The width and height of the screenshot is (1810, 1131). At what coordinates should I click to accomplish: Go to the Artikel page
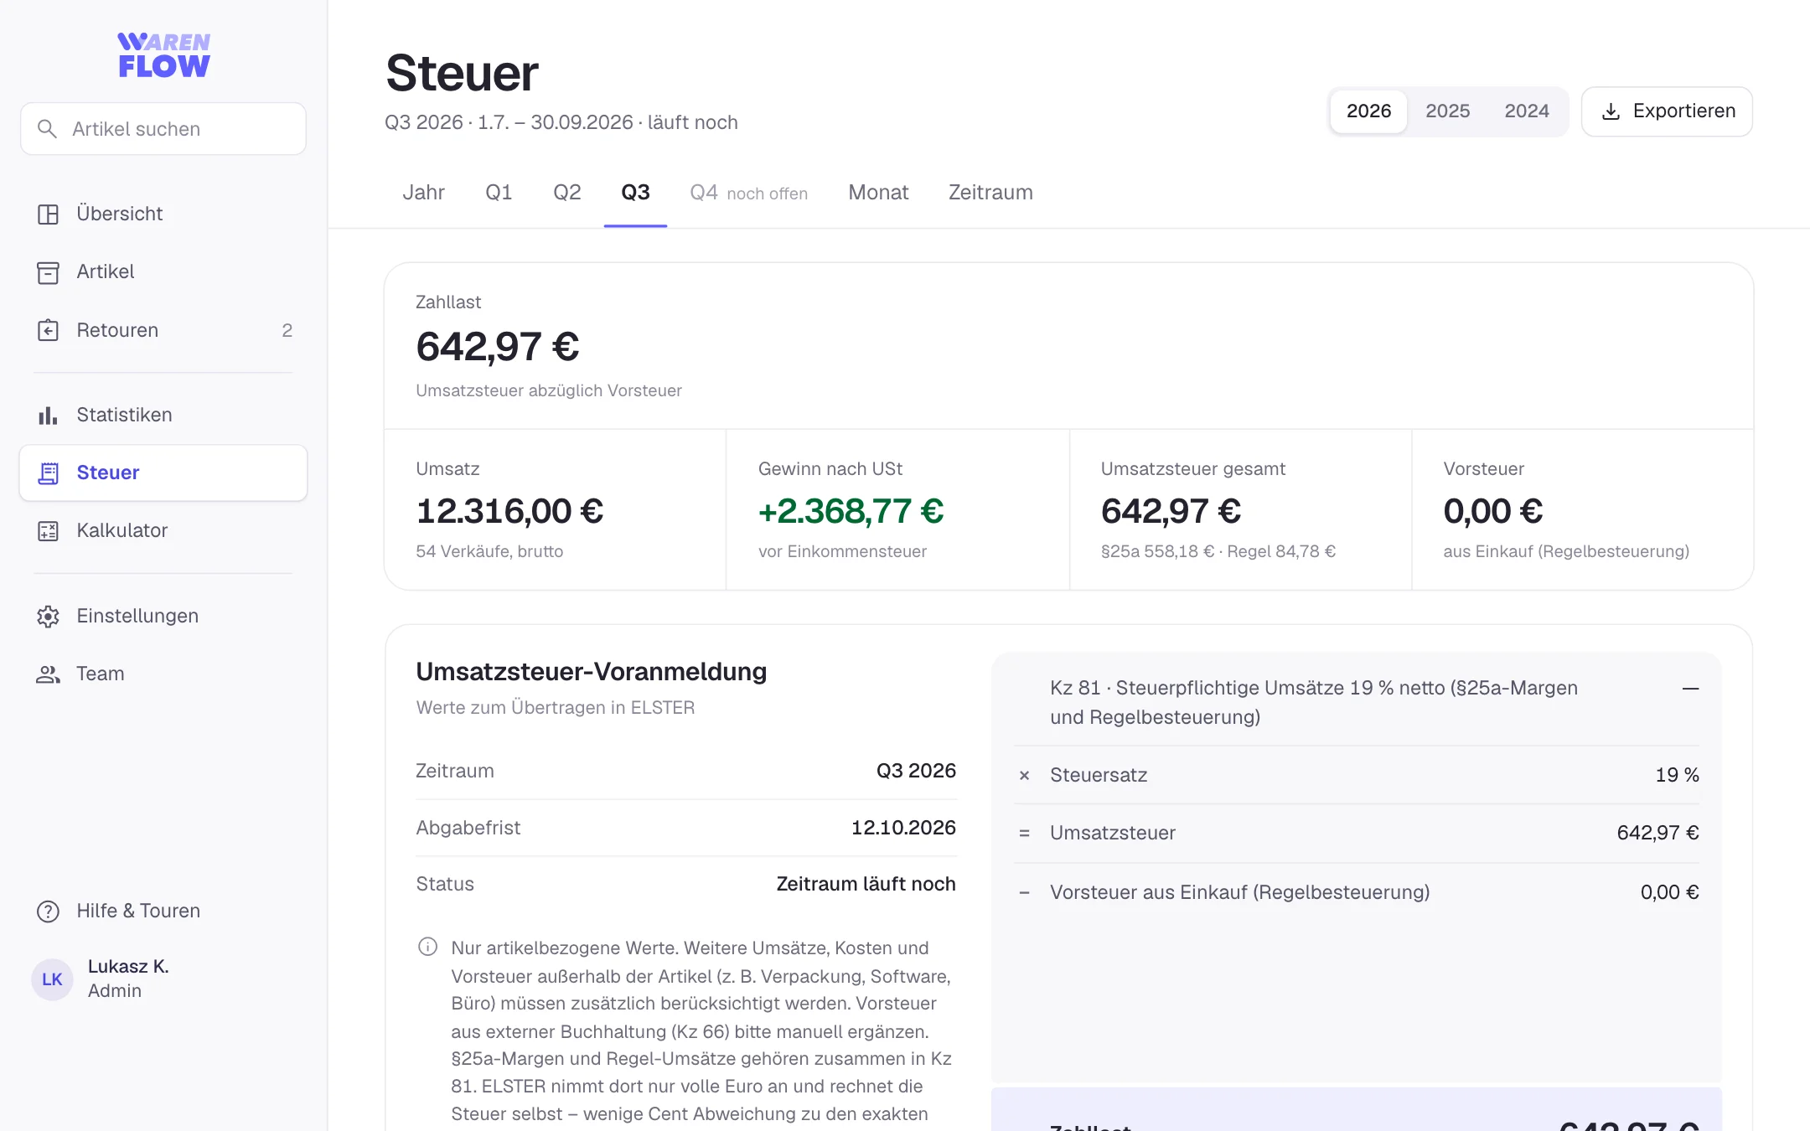coord(163,272)
